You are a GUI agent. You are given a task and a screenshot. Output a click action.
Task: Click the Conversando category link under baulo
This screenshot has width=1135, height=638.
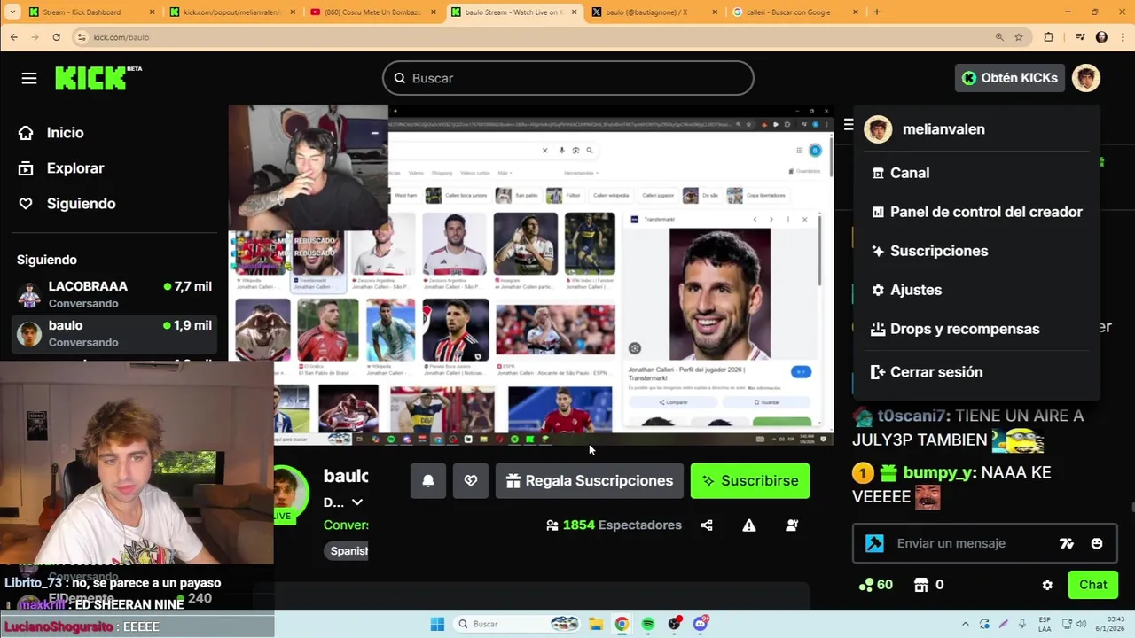click(x=346, y=525)
